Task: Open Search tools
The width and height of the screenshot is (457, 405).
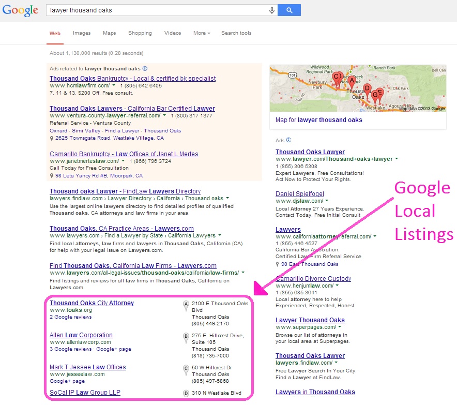Action: point(236,33)
